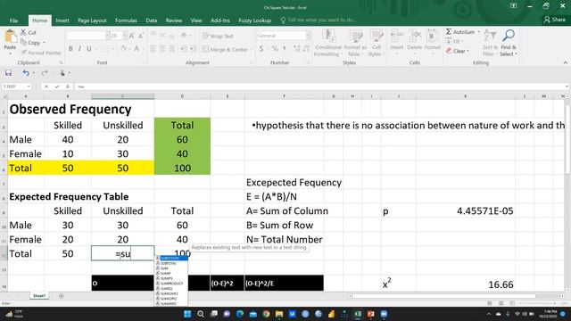Toggle Bottom Align
The width and height of the screenshot is (571, 321).
pos(171,36)
